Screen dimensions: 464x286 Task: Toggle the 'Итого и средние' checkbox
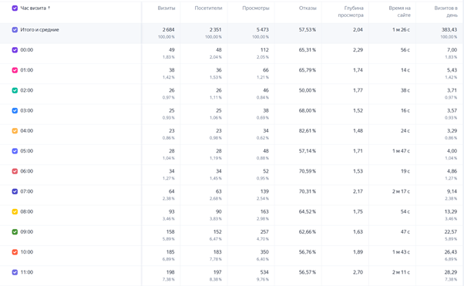coord(15,29)
